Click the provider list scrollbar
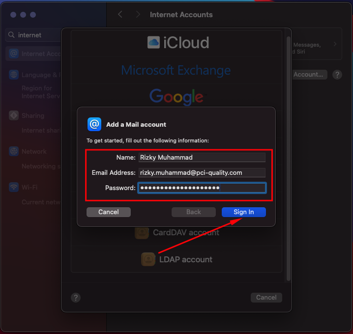The image size is (353, 334). [289, 159]
